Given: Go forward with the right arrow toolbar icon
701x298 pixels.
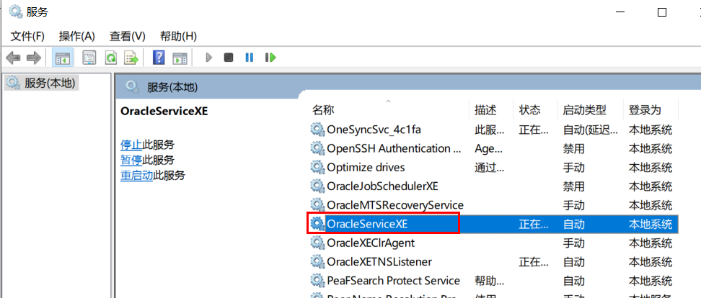Looking at the screenshot, I should pyautogui.click(x=34, y=58).
